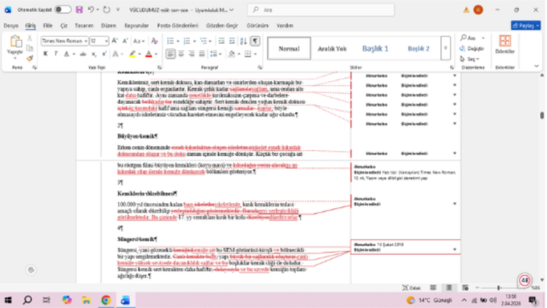Viewport: 547px width, 308px height.
Task: Align the text left
Action: 170,54
